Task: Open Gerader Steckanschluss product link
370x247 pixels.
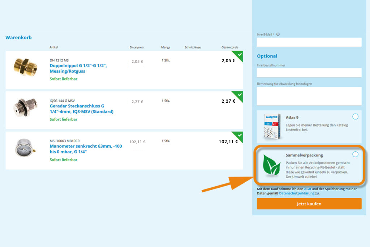Action: click(x=81, y=109)
